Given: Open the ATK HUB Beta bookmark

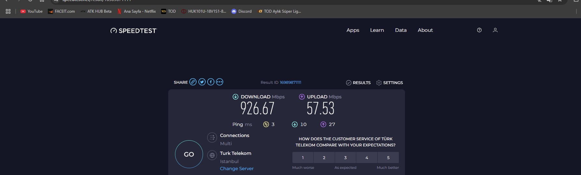Looking at the screenshot, I should [x=96, y=11].
